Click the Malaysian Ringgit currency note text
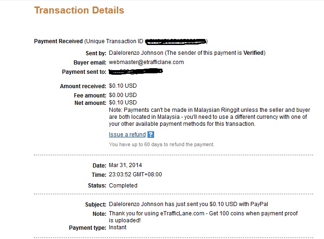The height and width of the screenshot is (239, 324). pos(209,117)
